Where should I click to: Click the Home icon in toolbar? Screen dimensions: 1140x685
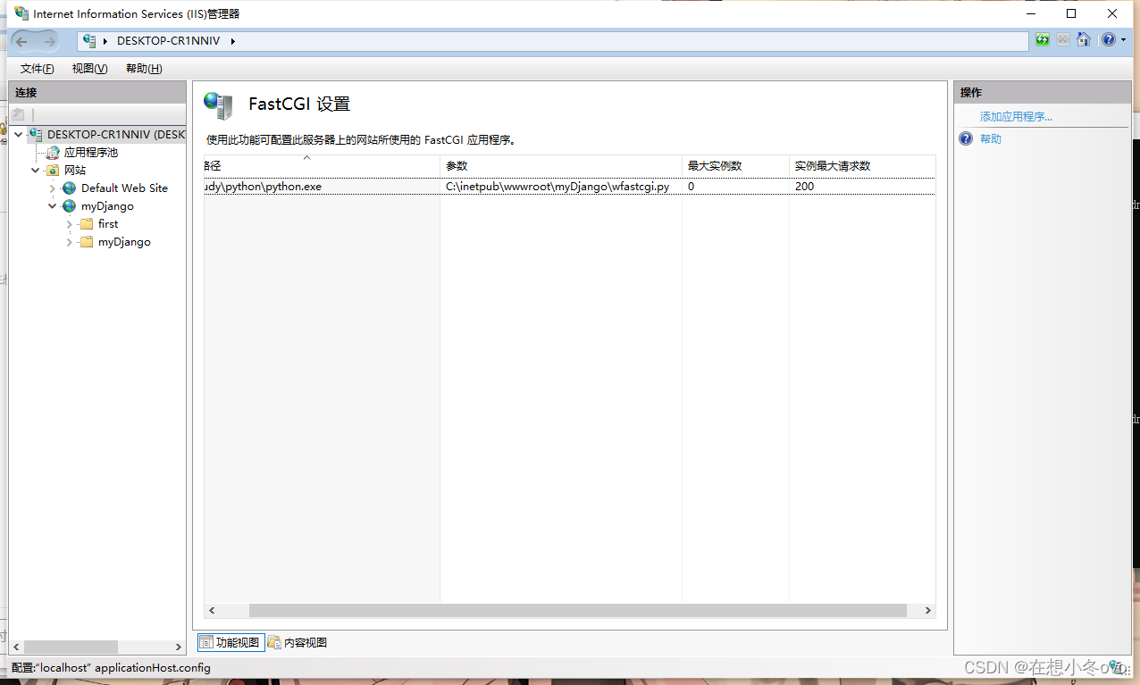point(1084,40)
